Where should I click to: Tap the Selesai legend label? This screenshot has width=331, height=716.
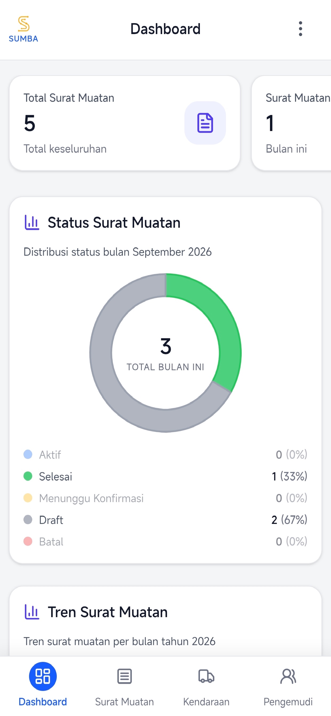pos(55,477)
